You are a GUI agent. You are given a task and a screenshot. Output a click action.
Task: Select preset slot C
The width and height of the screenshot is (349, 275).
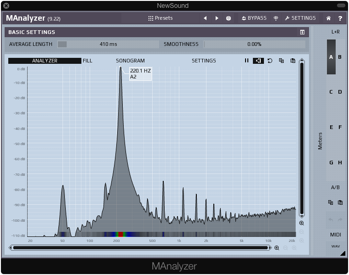point(331,92)
